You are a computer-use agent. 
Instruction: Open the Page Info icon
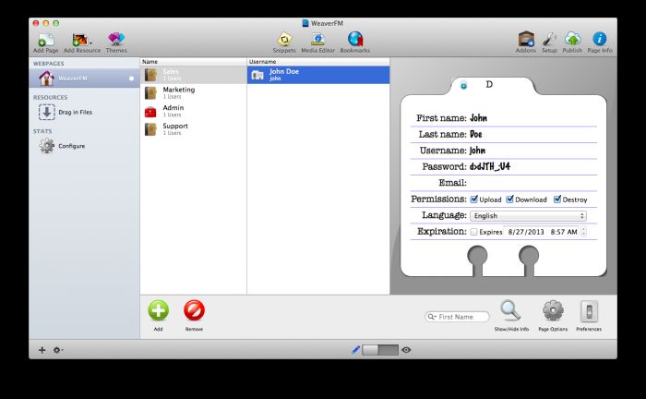[600, 39]
